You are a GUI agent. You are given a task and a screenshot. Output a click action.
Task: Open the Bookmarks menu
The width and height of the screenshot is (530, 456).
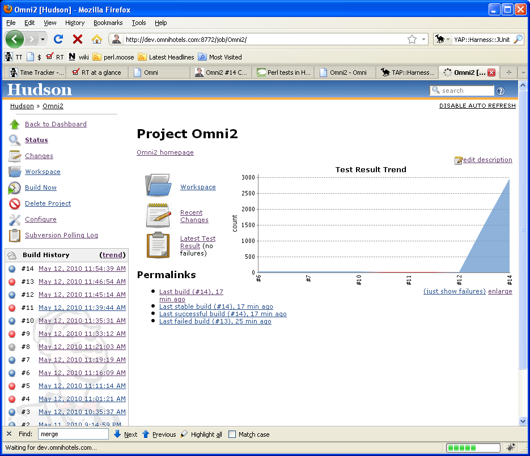(x=108, y=23)
